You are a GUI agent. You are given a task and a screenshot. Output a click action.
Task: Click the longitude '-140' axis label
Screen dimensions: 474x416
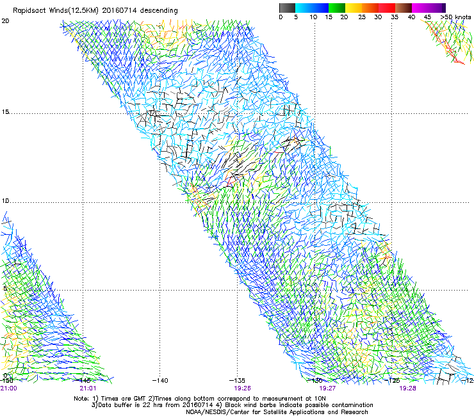click(160, 380)
